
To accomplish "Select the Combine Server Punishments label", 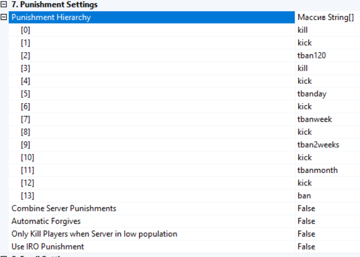I will tap(63, 208).
